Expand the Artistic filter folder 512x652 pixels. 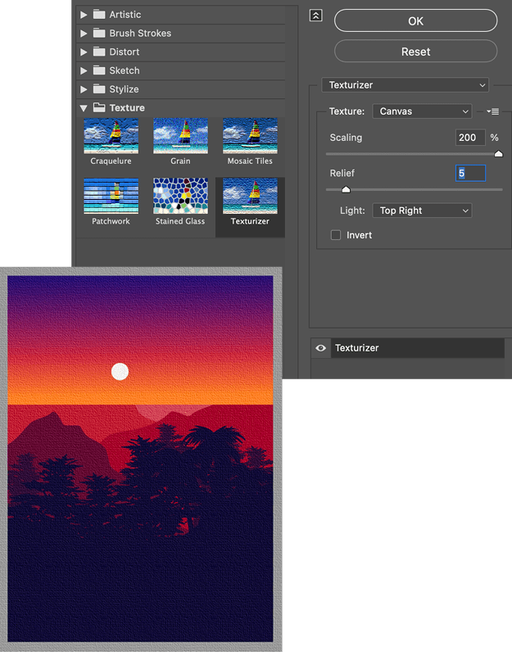(84, 15)
